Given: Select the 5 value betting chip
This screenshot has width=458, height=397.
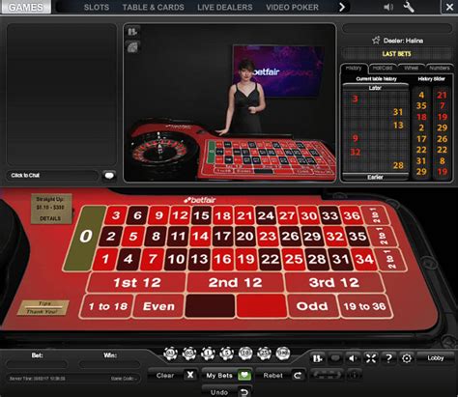Looking at the screenshot, I should (227, 354).
